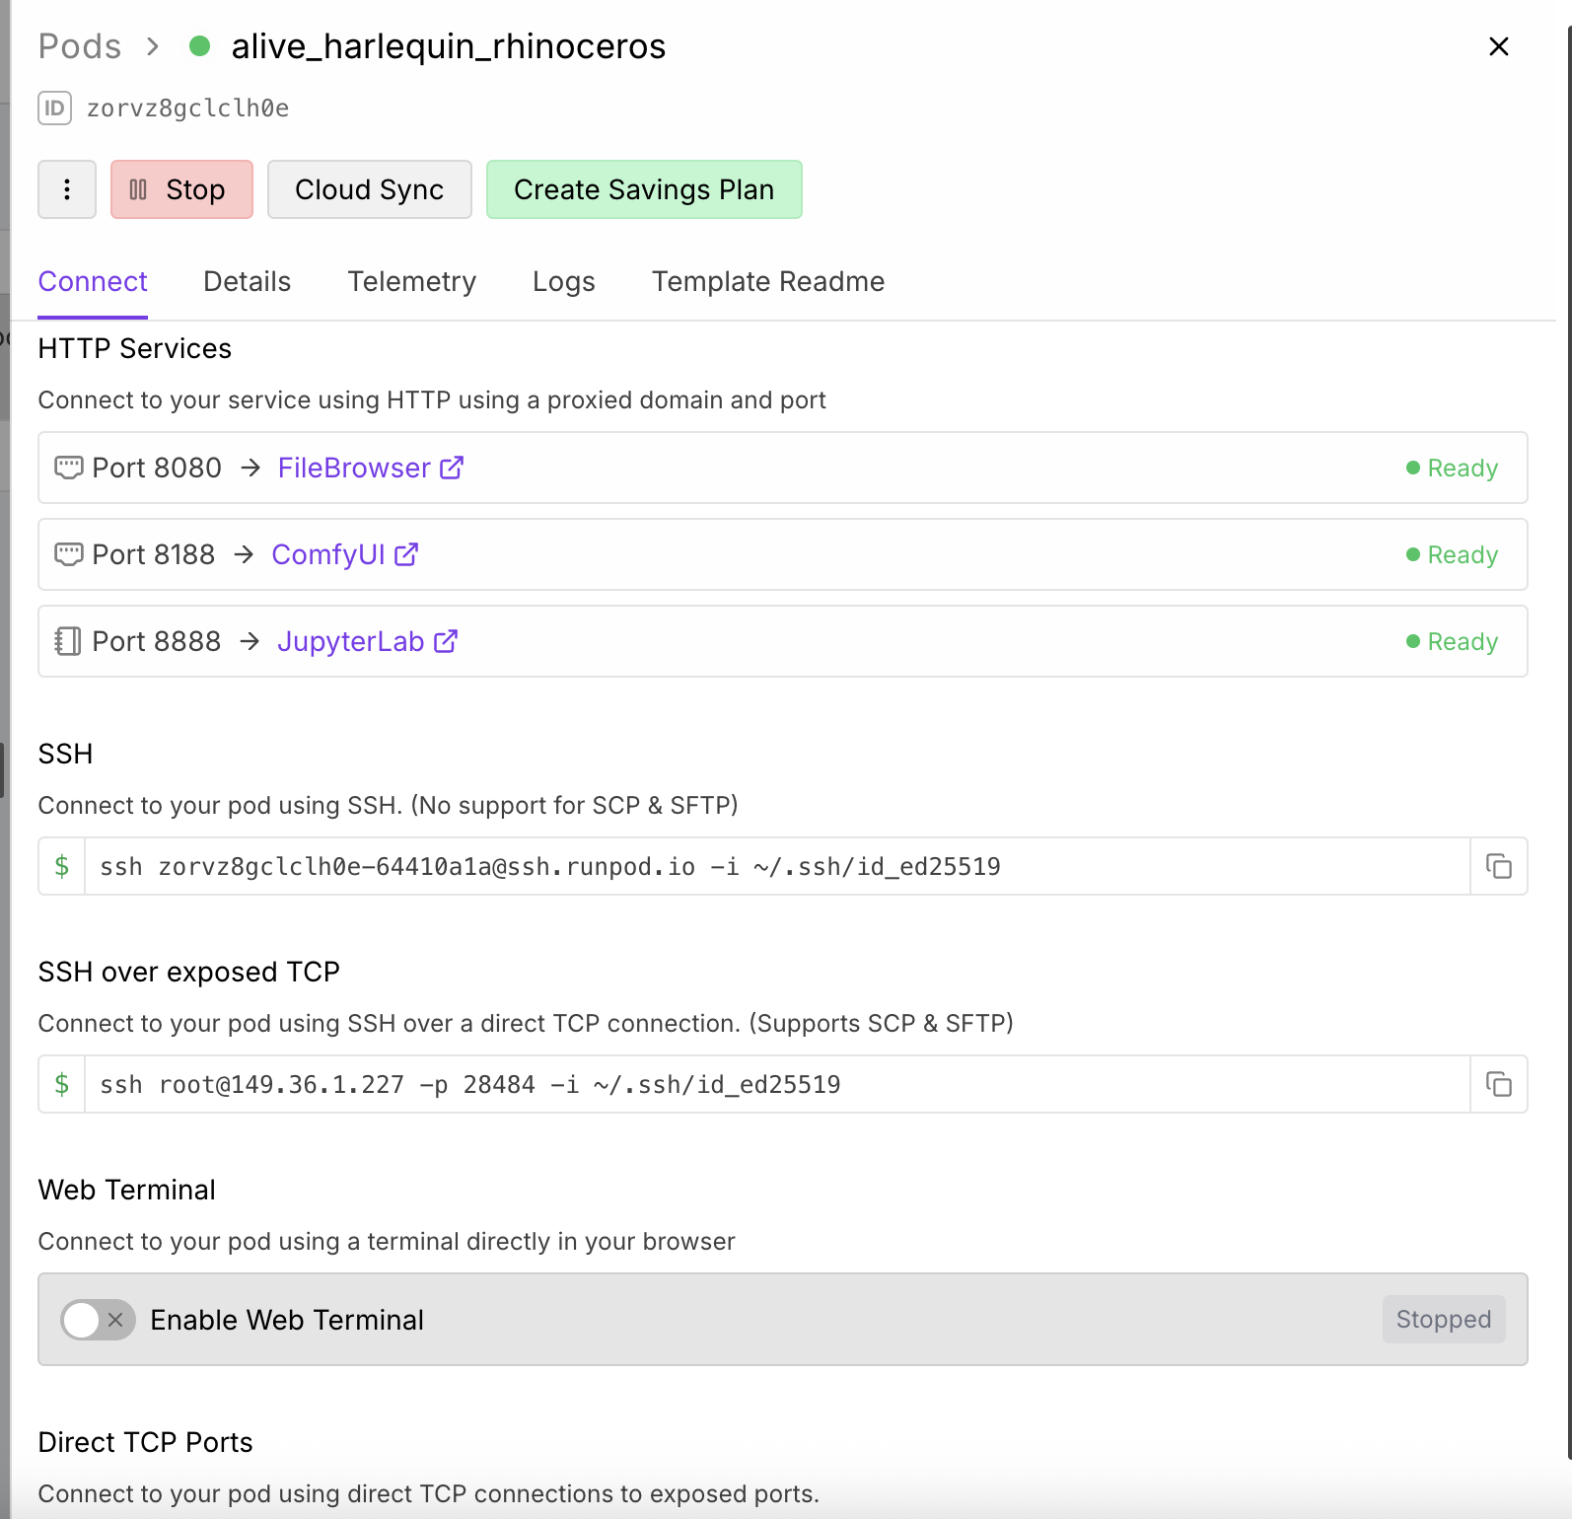Open the Telemetry tab
1572x1519 pixels.
click(411, 282)
